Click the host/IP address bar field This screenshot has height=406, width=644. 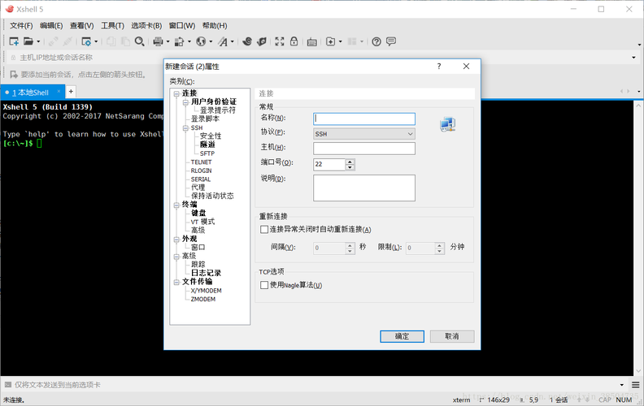click(x=320, y=58)
